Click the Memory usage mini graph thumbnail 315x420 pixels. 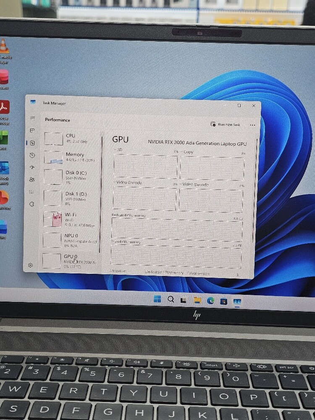(53, 157)
